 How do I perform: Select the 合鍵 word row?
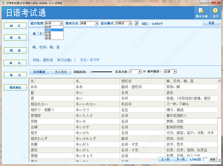[123, 127]
